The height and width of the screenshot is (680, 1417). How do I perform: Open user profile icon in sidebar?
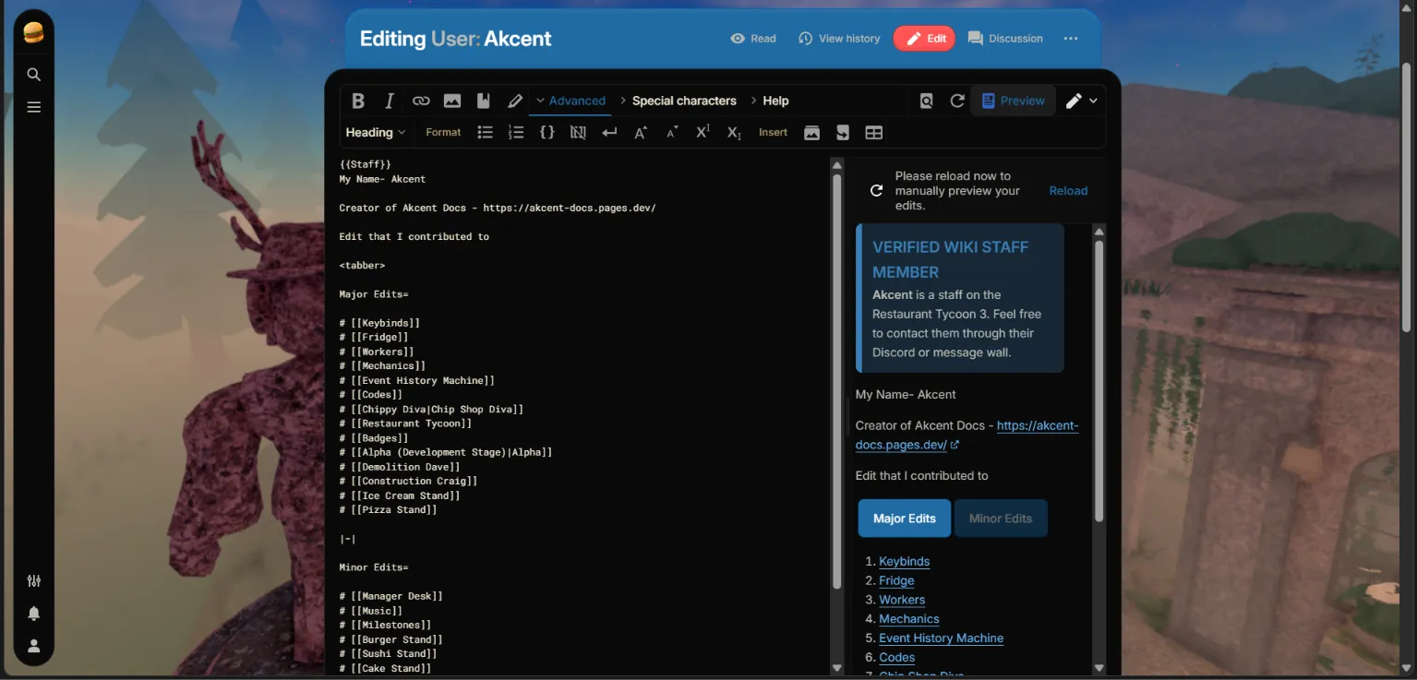click(x=33, y=646)
